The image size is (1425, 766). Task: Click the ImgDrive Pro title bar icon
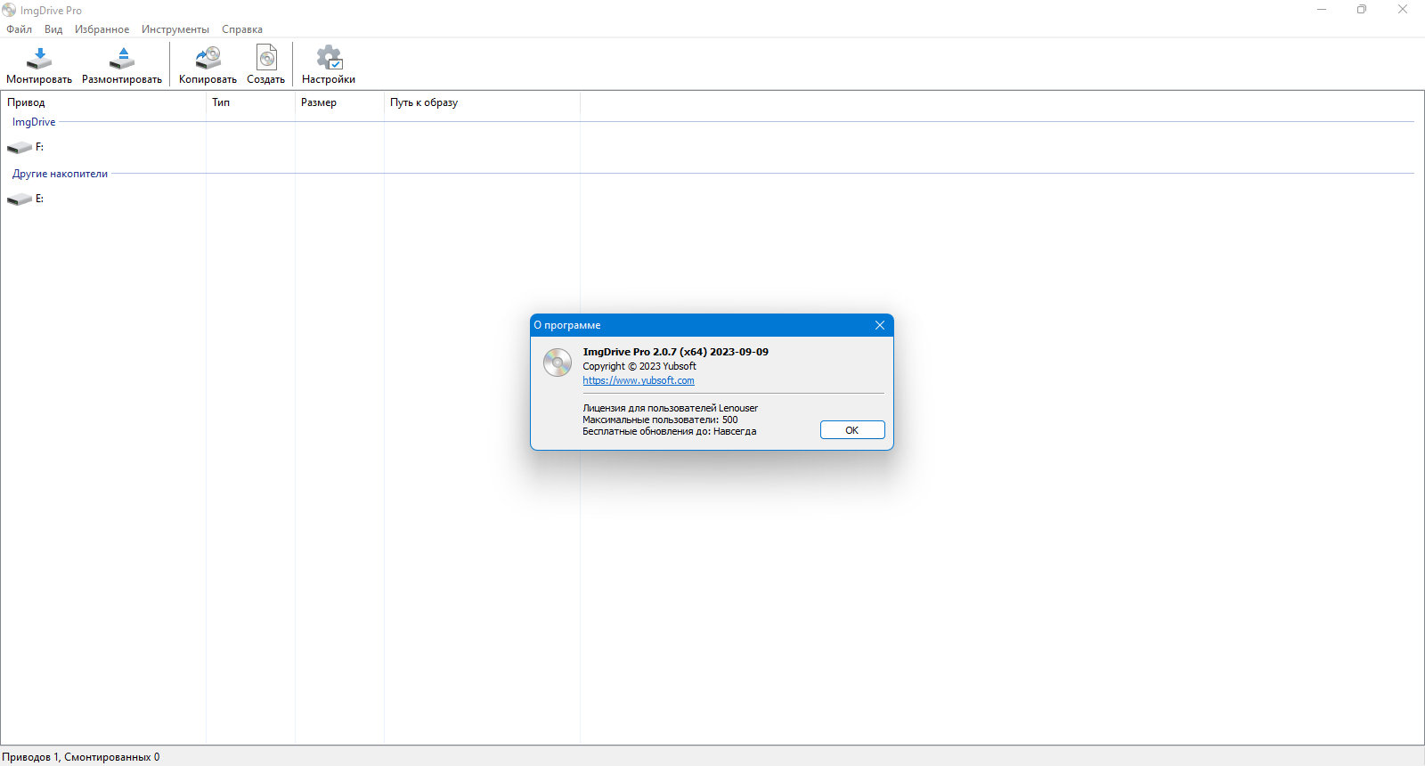pyautogui.click(x=9, y=10)
